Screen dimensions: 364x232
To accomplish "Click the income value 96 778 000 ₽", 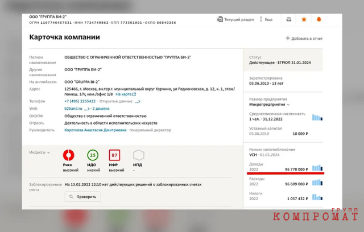I will pyautogui.click(x=296, y=169).
